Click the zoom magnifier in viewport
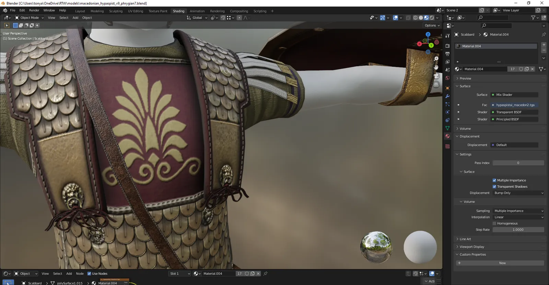Image resolution: width=549 pixels, height=285 pixels. 436,59
